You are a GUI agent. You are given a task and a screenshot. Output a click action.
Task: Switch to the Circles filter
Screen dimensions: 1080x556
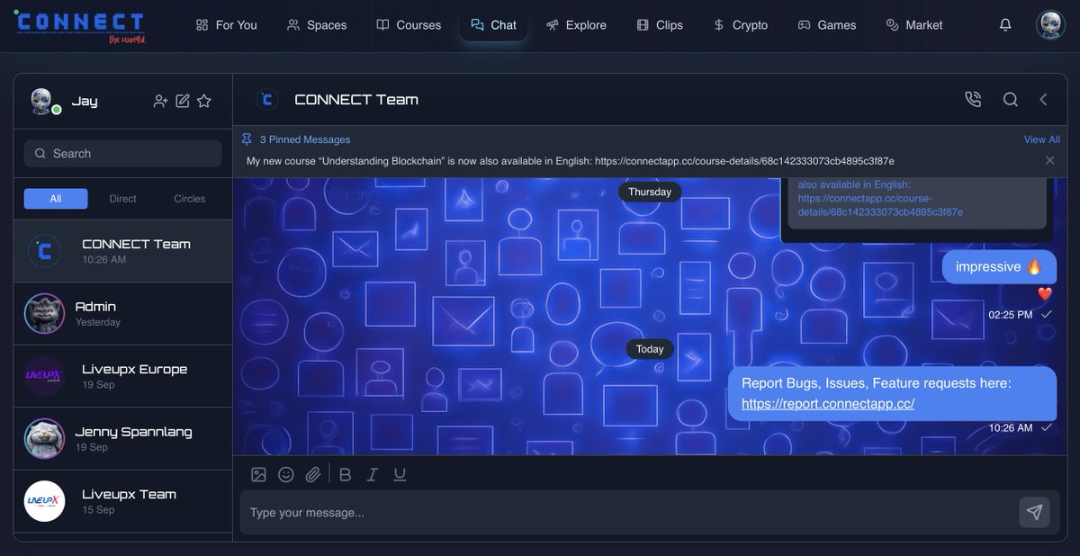point(190,199)
